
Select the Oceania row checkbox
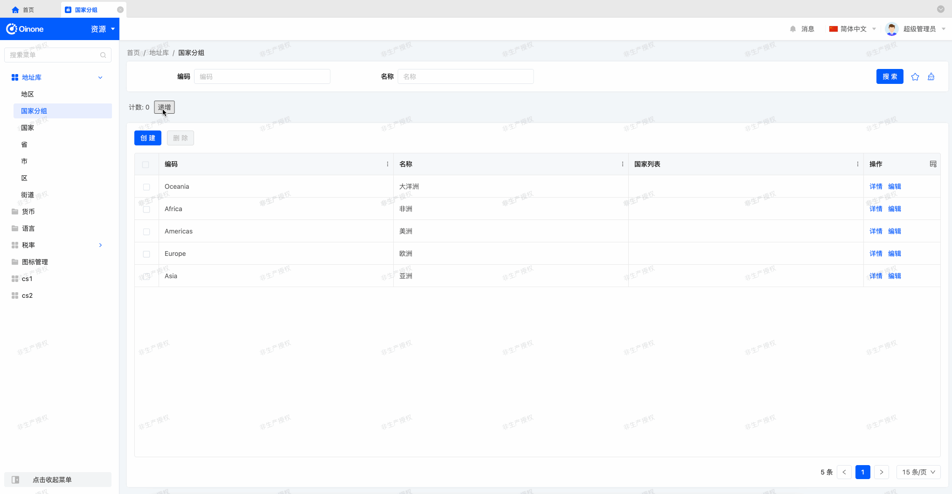(146, 187)
